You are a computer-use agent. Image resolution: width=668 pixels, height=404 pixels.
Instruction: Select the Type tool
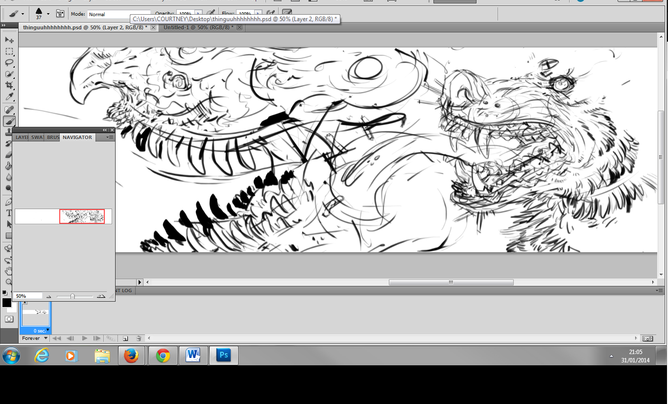(9, 213)
